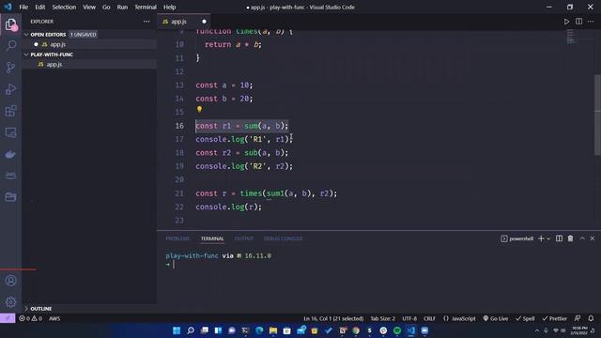601x338 pixels.
Task: Open the View menu
Action: pos(89,7)
